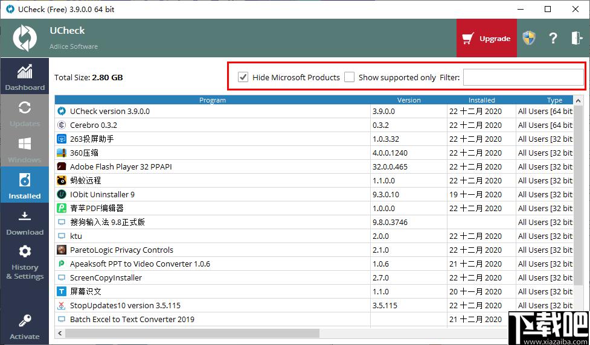This screenshot has width=590, height=345.
Task: Click the 青苹PDF编辑器 icon
Action: point(62,208)
